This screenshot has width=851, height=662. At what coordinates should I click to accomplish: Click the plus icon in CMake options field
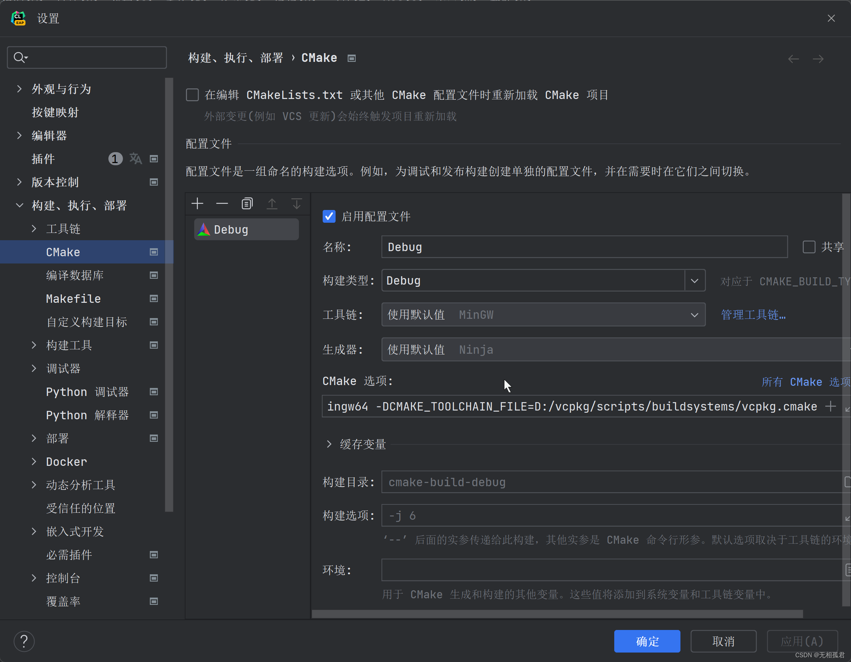pos(830,406)
